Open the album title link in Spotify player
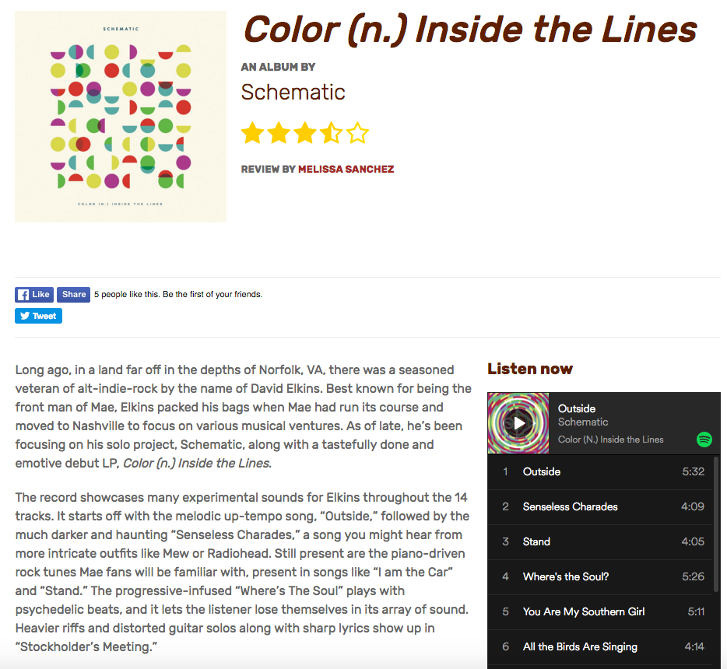This screenshot has width=727, height=669. [x=610, y=440]
